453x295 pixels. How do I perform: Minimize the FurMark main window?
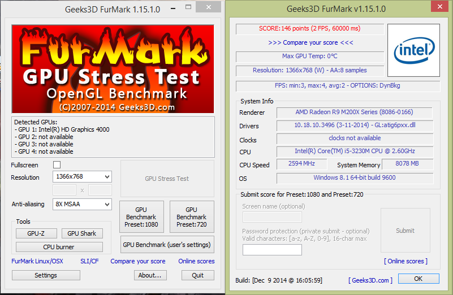pyautogui.click(x=173, y=8)
